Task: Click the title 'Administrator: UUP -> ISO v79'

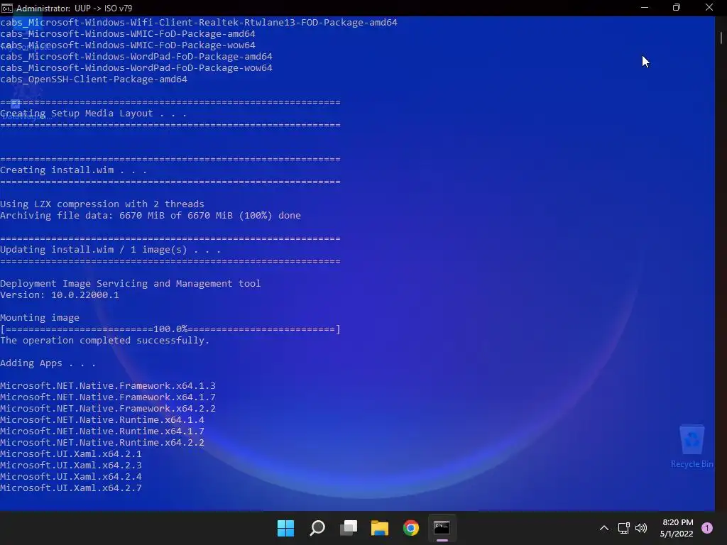Action: (x=74, y=8)
